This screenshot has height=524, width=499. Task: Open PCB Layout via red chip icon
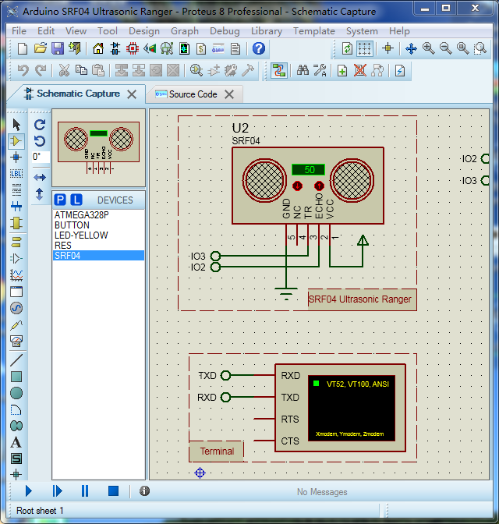133,49
